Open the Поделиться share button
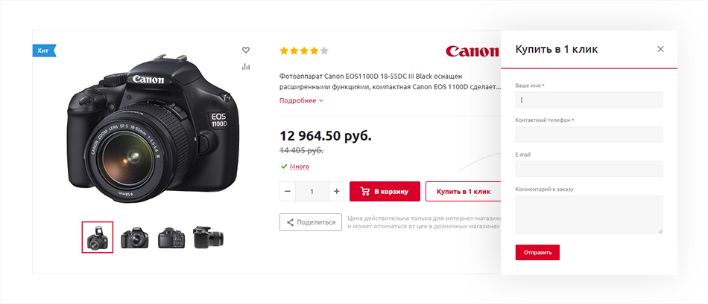Image resolution: width=708 pixels, height=304 pixels. [x=311, y=222]
